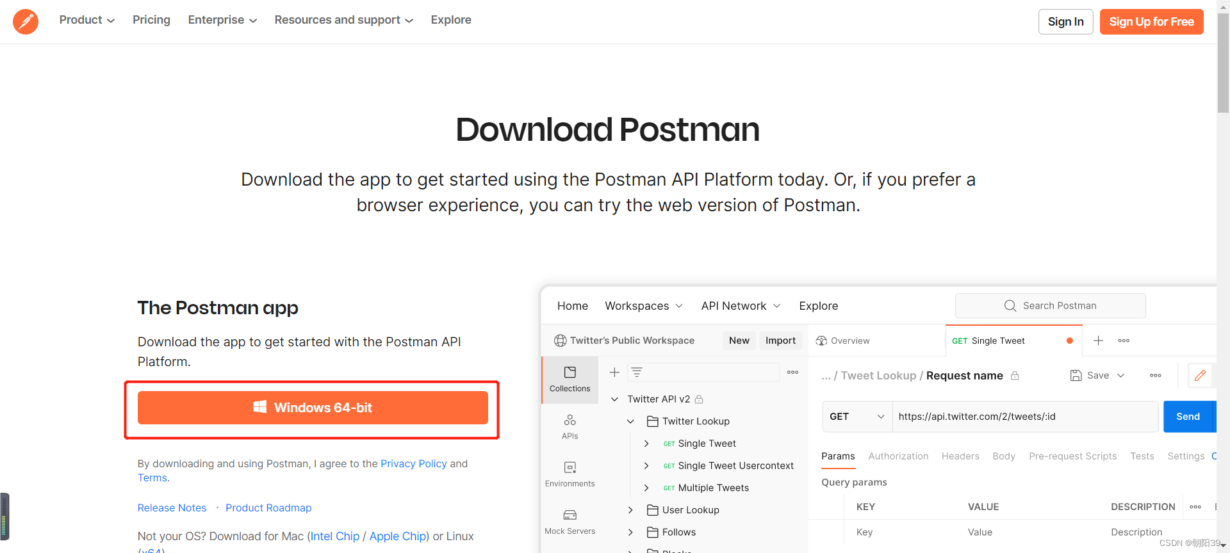1230x553 pixels.
Task: Expand the Single Tweet Usercontext request
Action: 646,466
